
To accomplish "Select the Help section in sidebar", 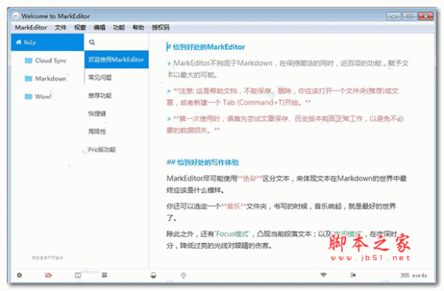I will click(47, 42).
